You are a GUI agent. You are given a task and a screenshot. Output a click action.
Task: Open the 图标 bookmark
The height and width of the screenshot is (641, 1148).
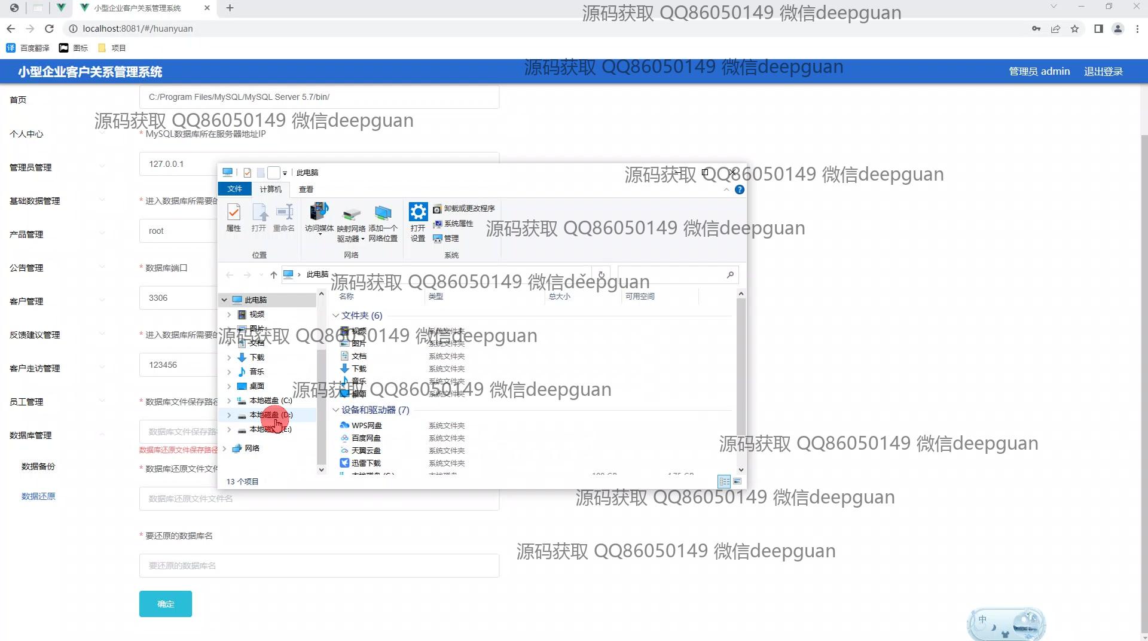[74, 48]
